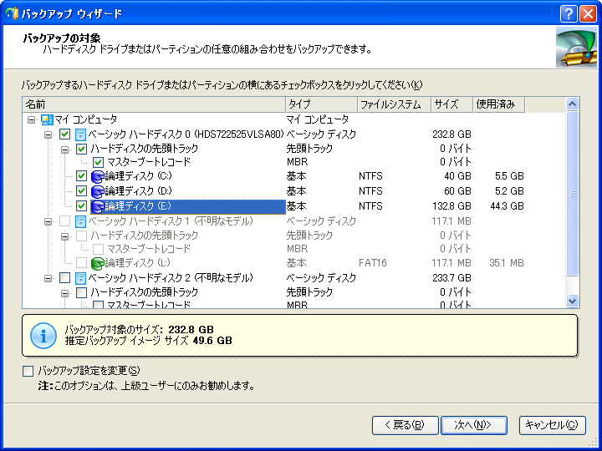Check the Basic Hard Disk 2 checkbox
Screen dimensions: 602x451
(65, 277)
